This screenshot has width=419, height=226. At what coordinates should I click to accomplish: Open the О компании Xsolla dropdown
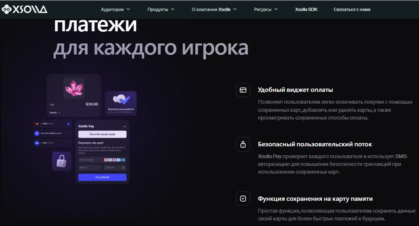214,9
